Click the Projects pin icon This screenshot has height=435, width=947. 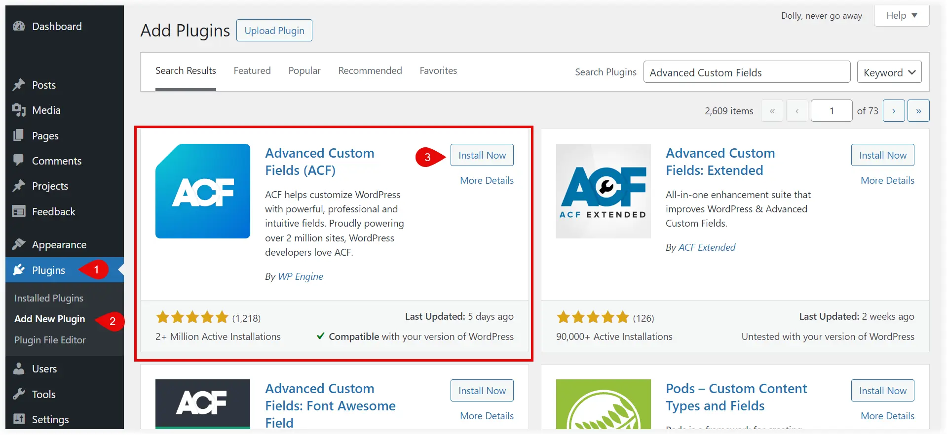pyautogui.click(x=19, y=186)
